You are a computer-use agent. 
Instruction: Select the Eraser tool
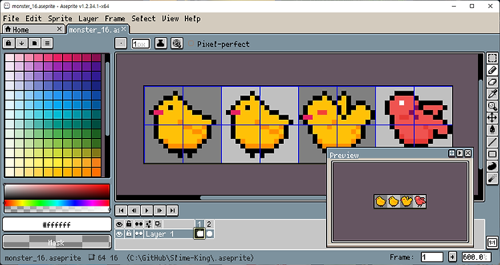click(x=493, y=82)
